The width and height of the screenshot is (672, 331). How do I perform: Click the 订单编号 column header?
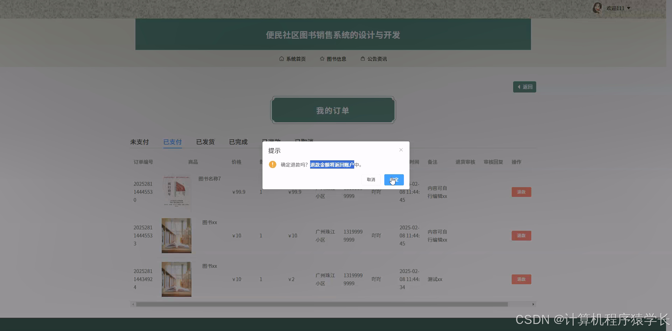click(143, 162)
